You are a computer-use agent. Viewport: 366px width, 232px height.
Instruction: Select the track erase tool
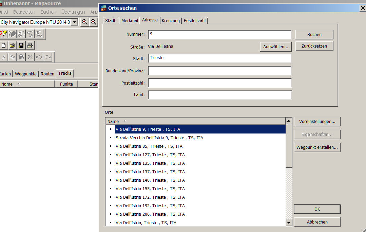click(12, 34)
